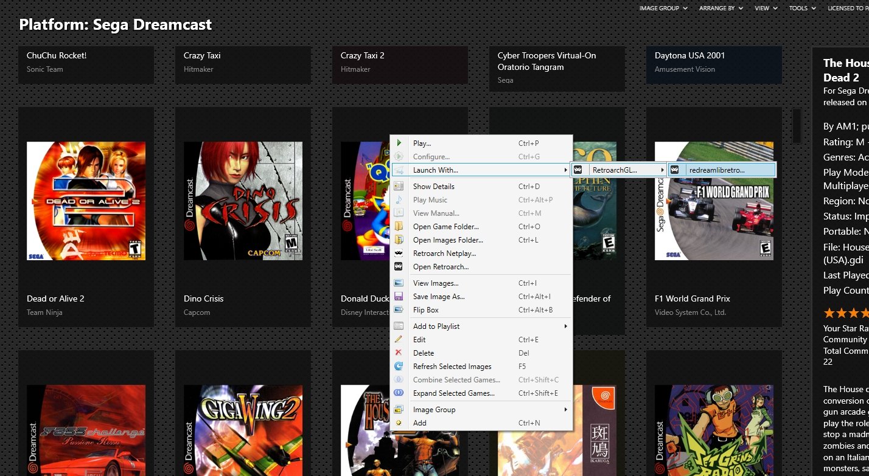
Task: Open the LICENSED TO menu
Action: (x=848, y=8)
